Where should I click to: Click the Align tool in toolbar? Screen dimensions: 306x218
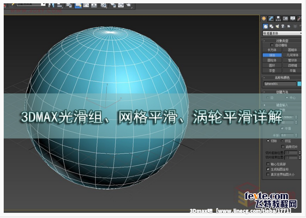point(60,5)
